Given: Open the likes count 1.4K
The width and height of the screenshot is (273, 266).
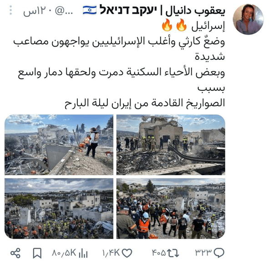Looking at the screenshot, I should 111,253.
